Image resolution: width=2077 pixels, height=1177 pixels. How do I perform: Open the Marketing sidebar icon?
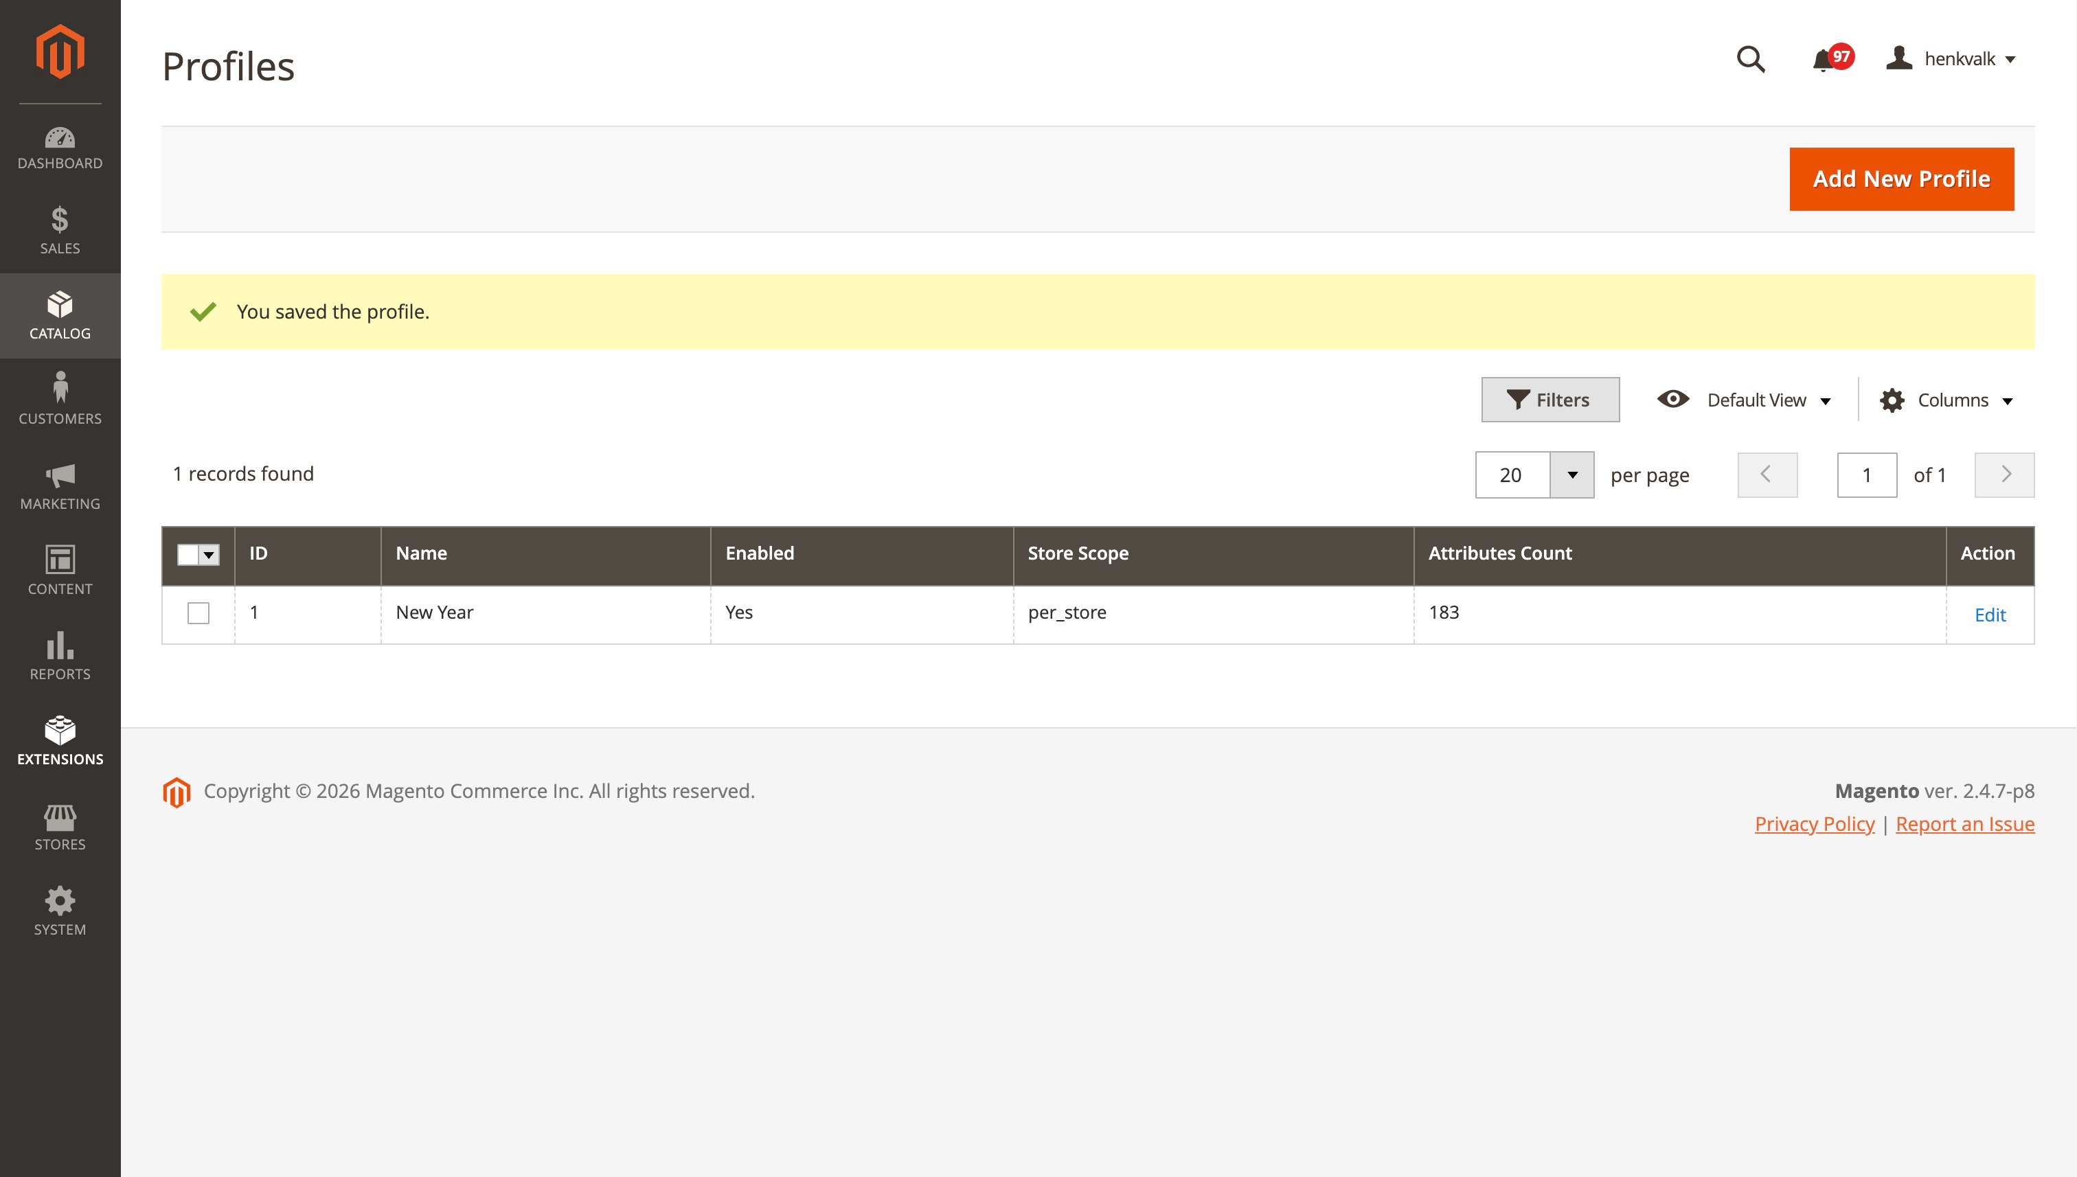pos(59,485)
